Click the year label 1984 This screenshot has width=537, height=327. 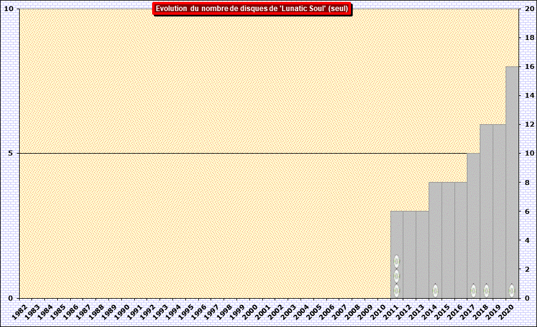(x=45, y=312)
